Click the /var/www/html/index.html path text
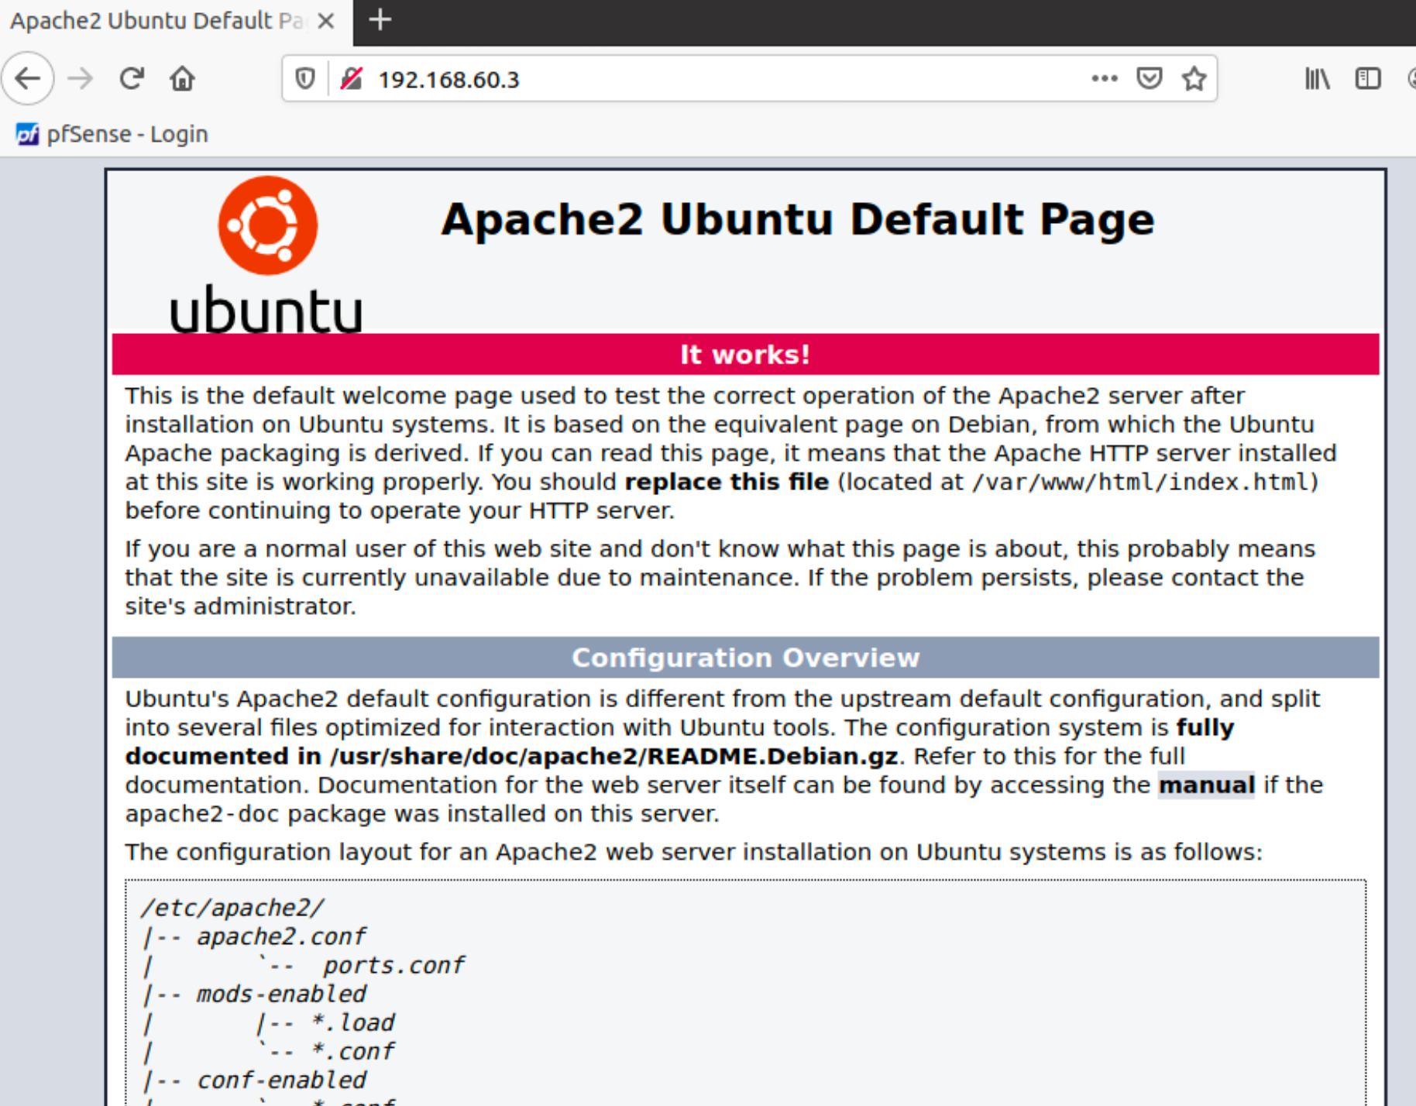This screenshot has height=1106, width=1416. (1140, 483)
